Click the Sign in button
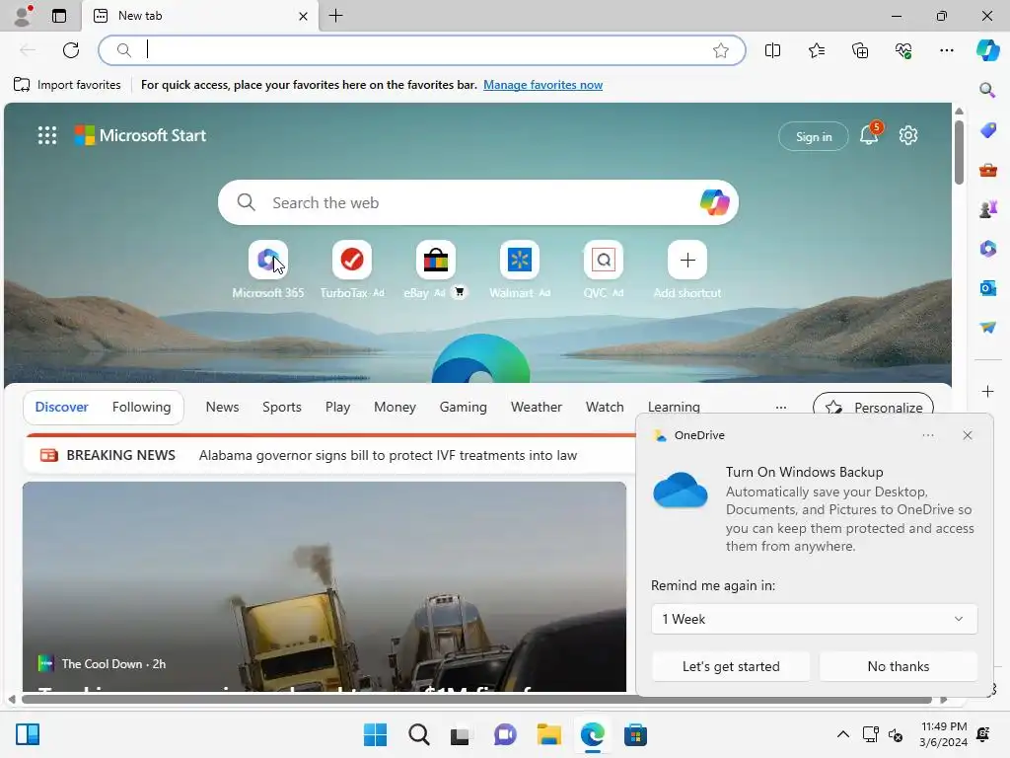 point(814,136)
